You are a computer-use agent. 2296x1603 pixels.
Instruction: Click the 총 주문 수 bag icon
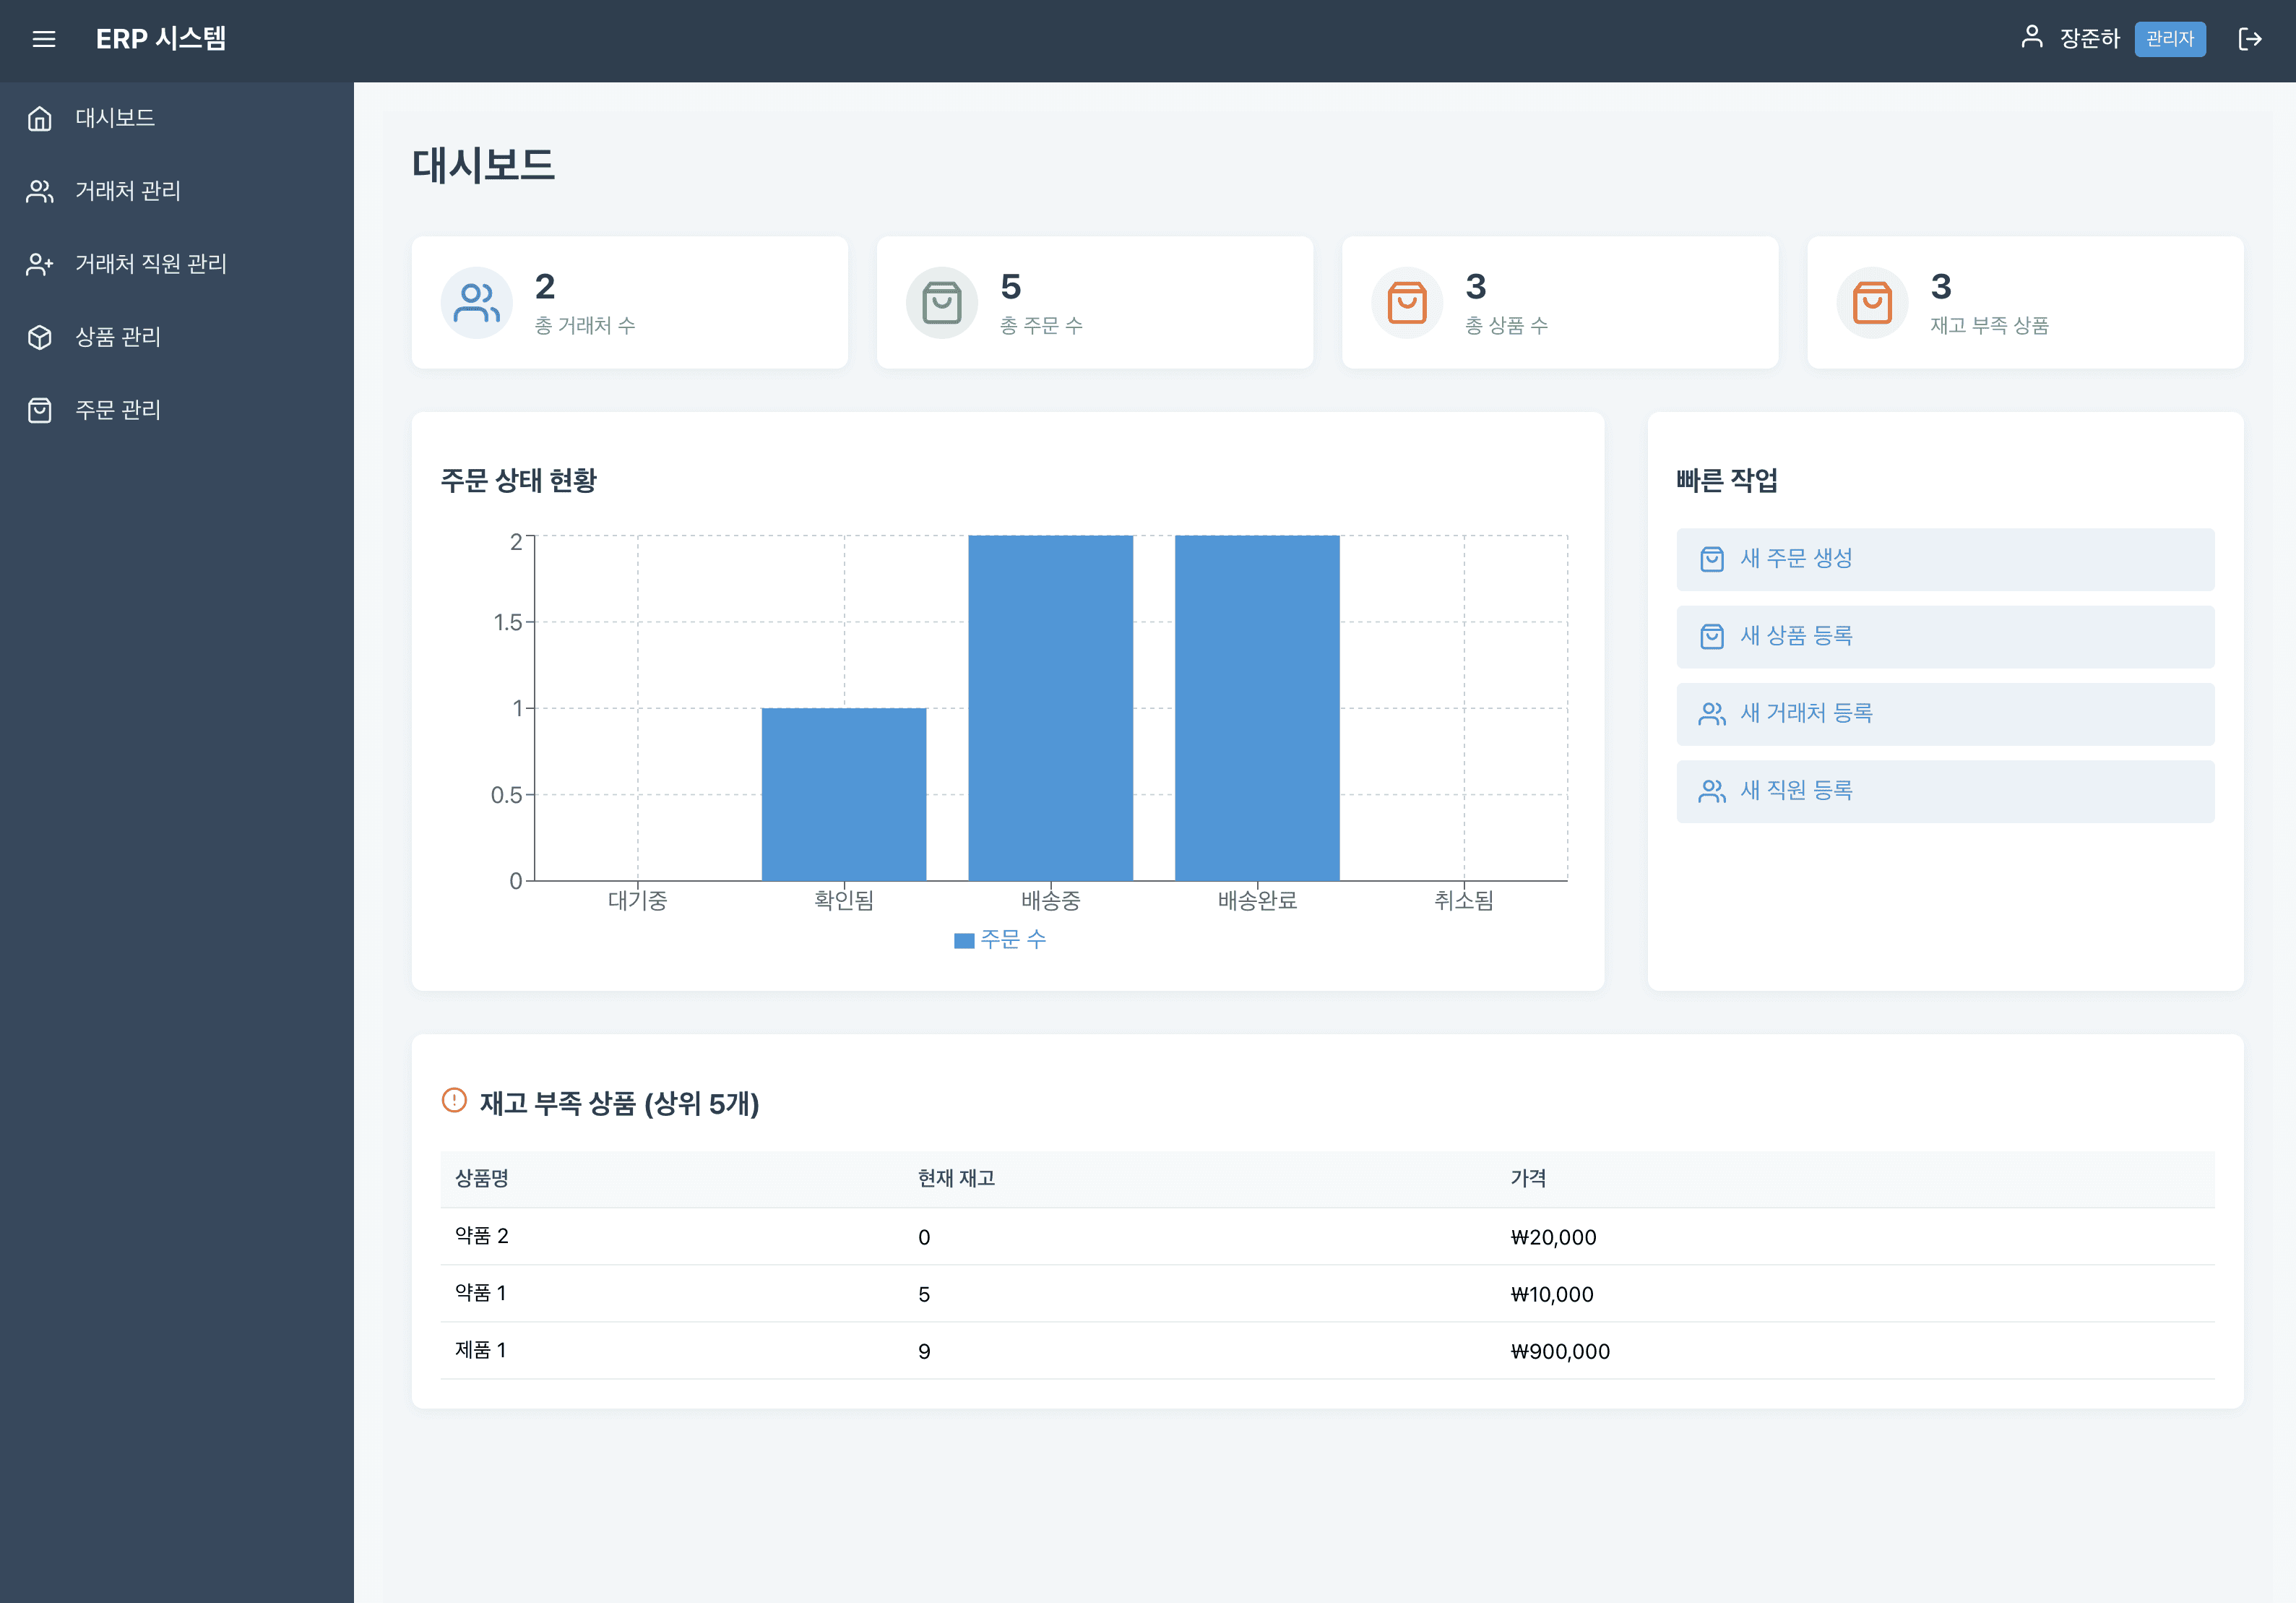coord(942,302)
